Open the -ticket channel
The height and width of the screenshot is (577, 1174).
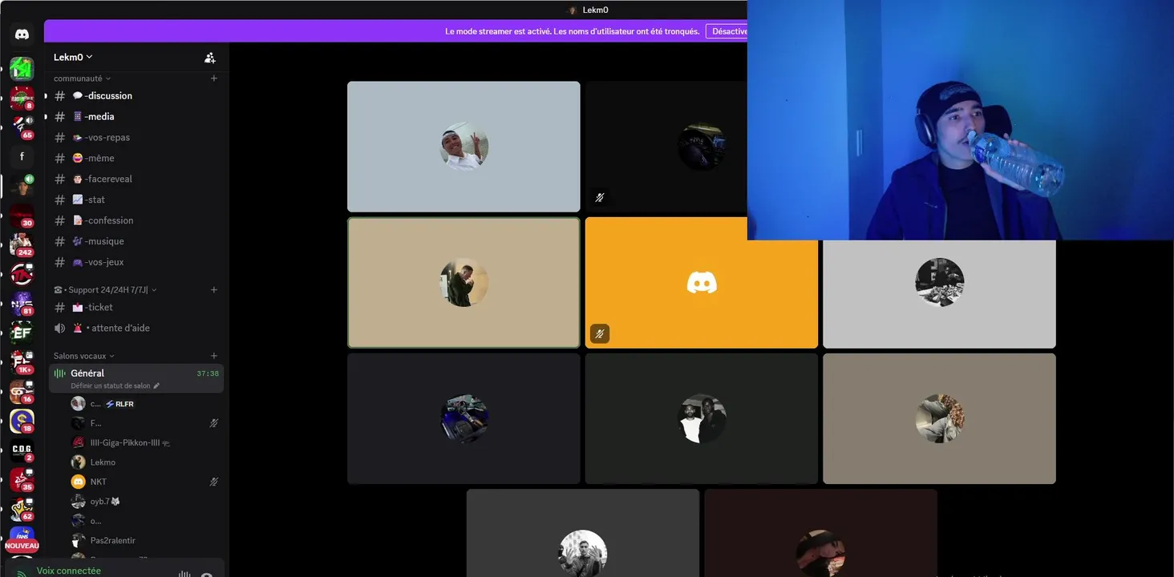pos(136,307)
